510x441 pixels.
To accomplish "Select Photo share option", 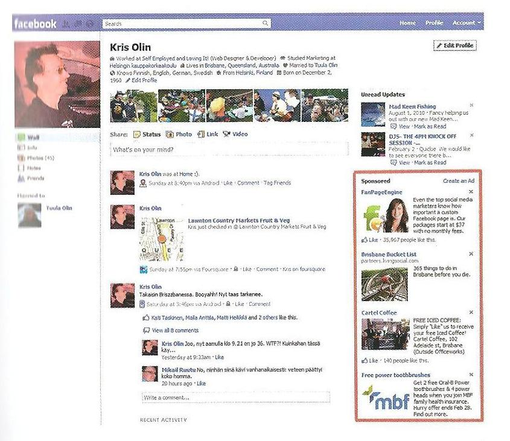I will pos(179,135).
